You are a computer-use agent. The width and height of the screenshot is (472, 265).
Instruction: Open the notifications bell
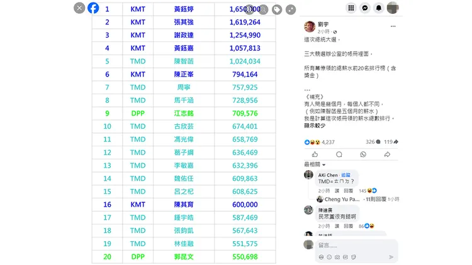379,8
